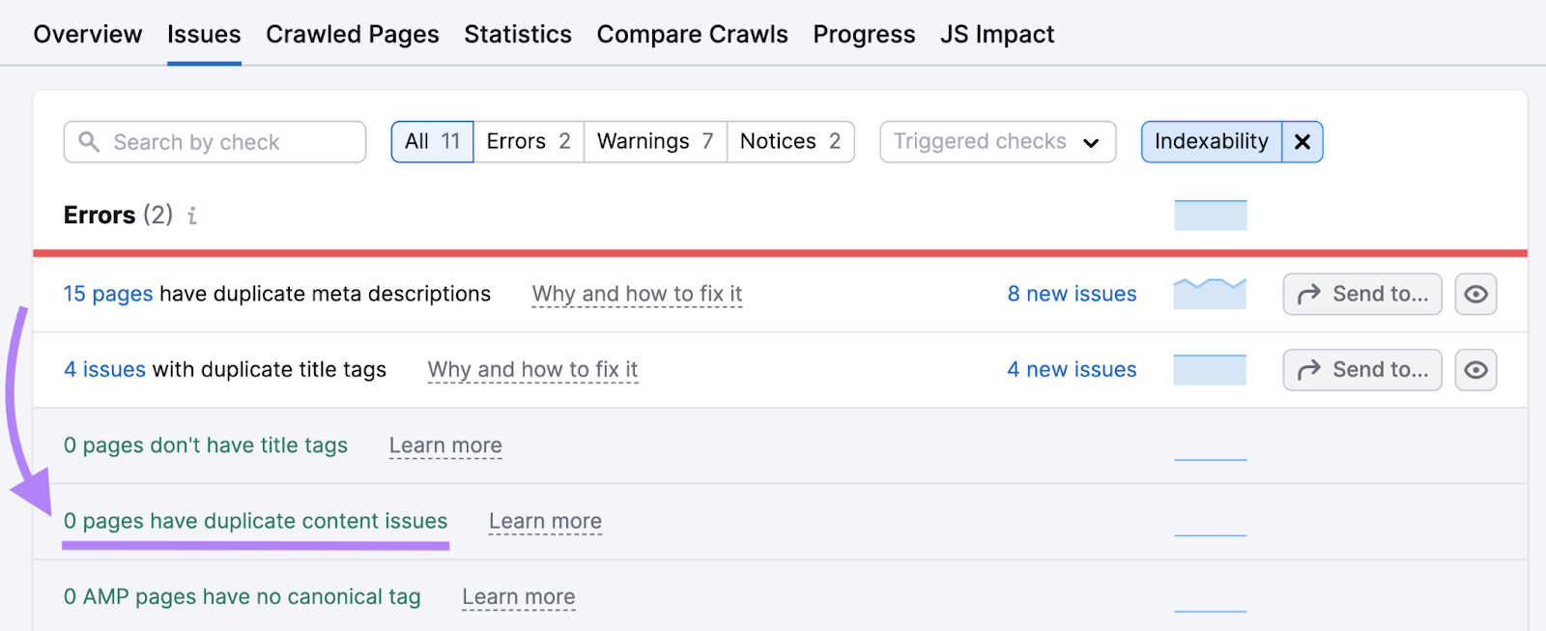1546x631 pixels.
Task: Click the eye icon for duplicate title tags row
Action: point(1475,369)
